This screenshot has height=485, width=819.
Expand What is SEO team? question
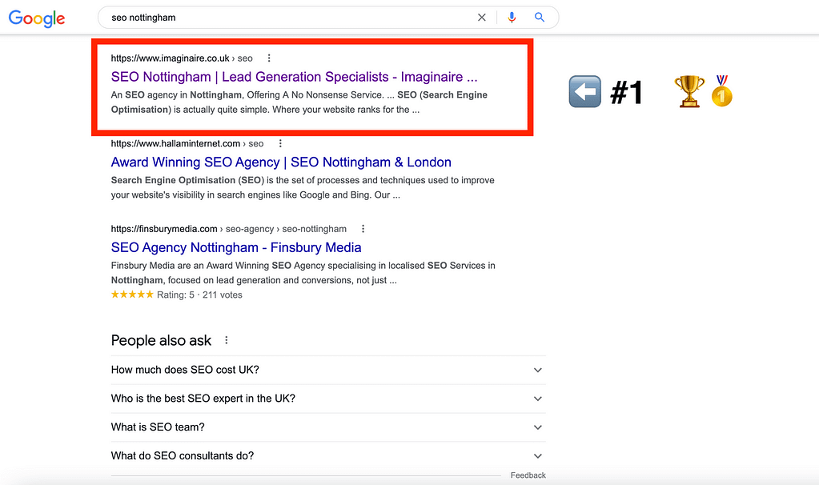328,427
